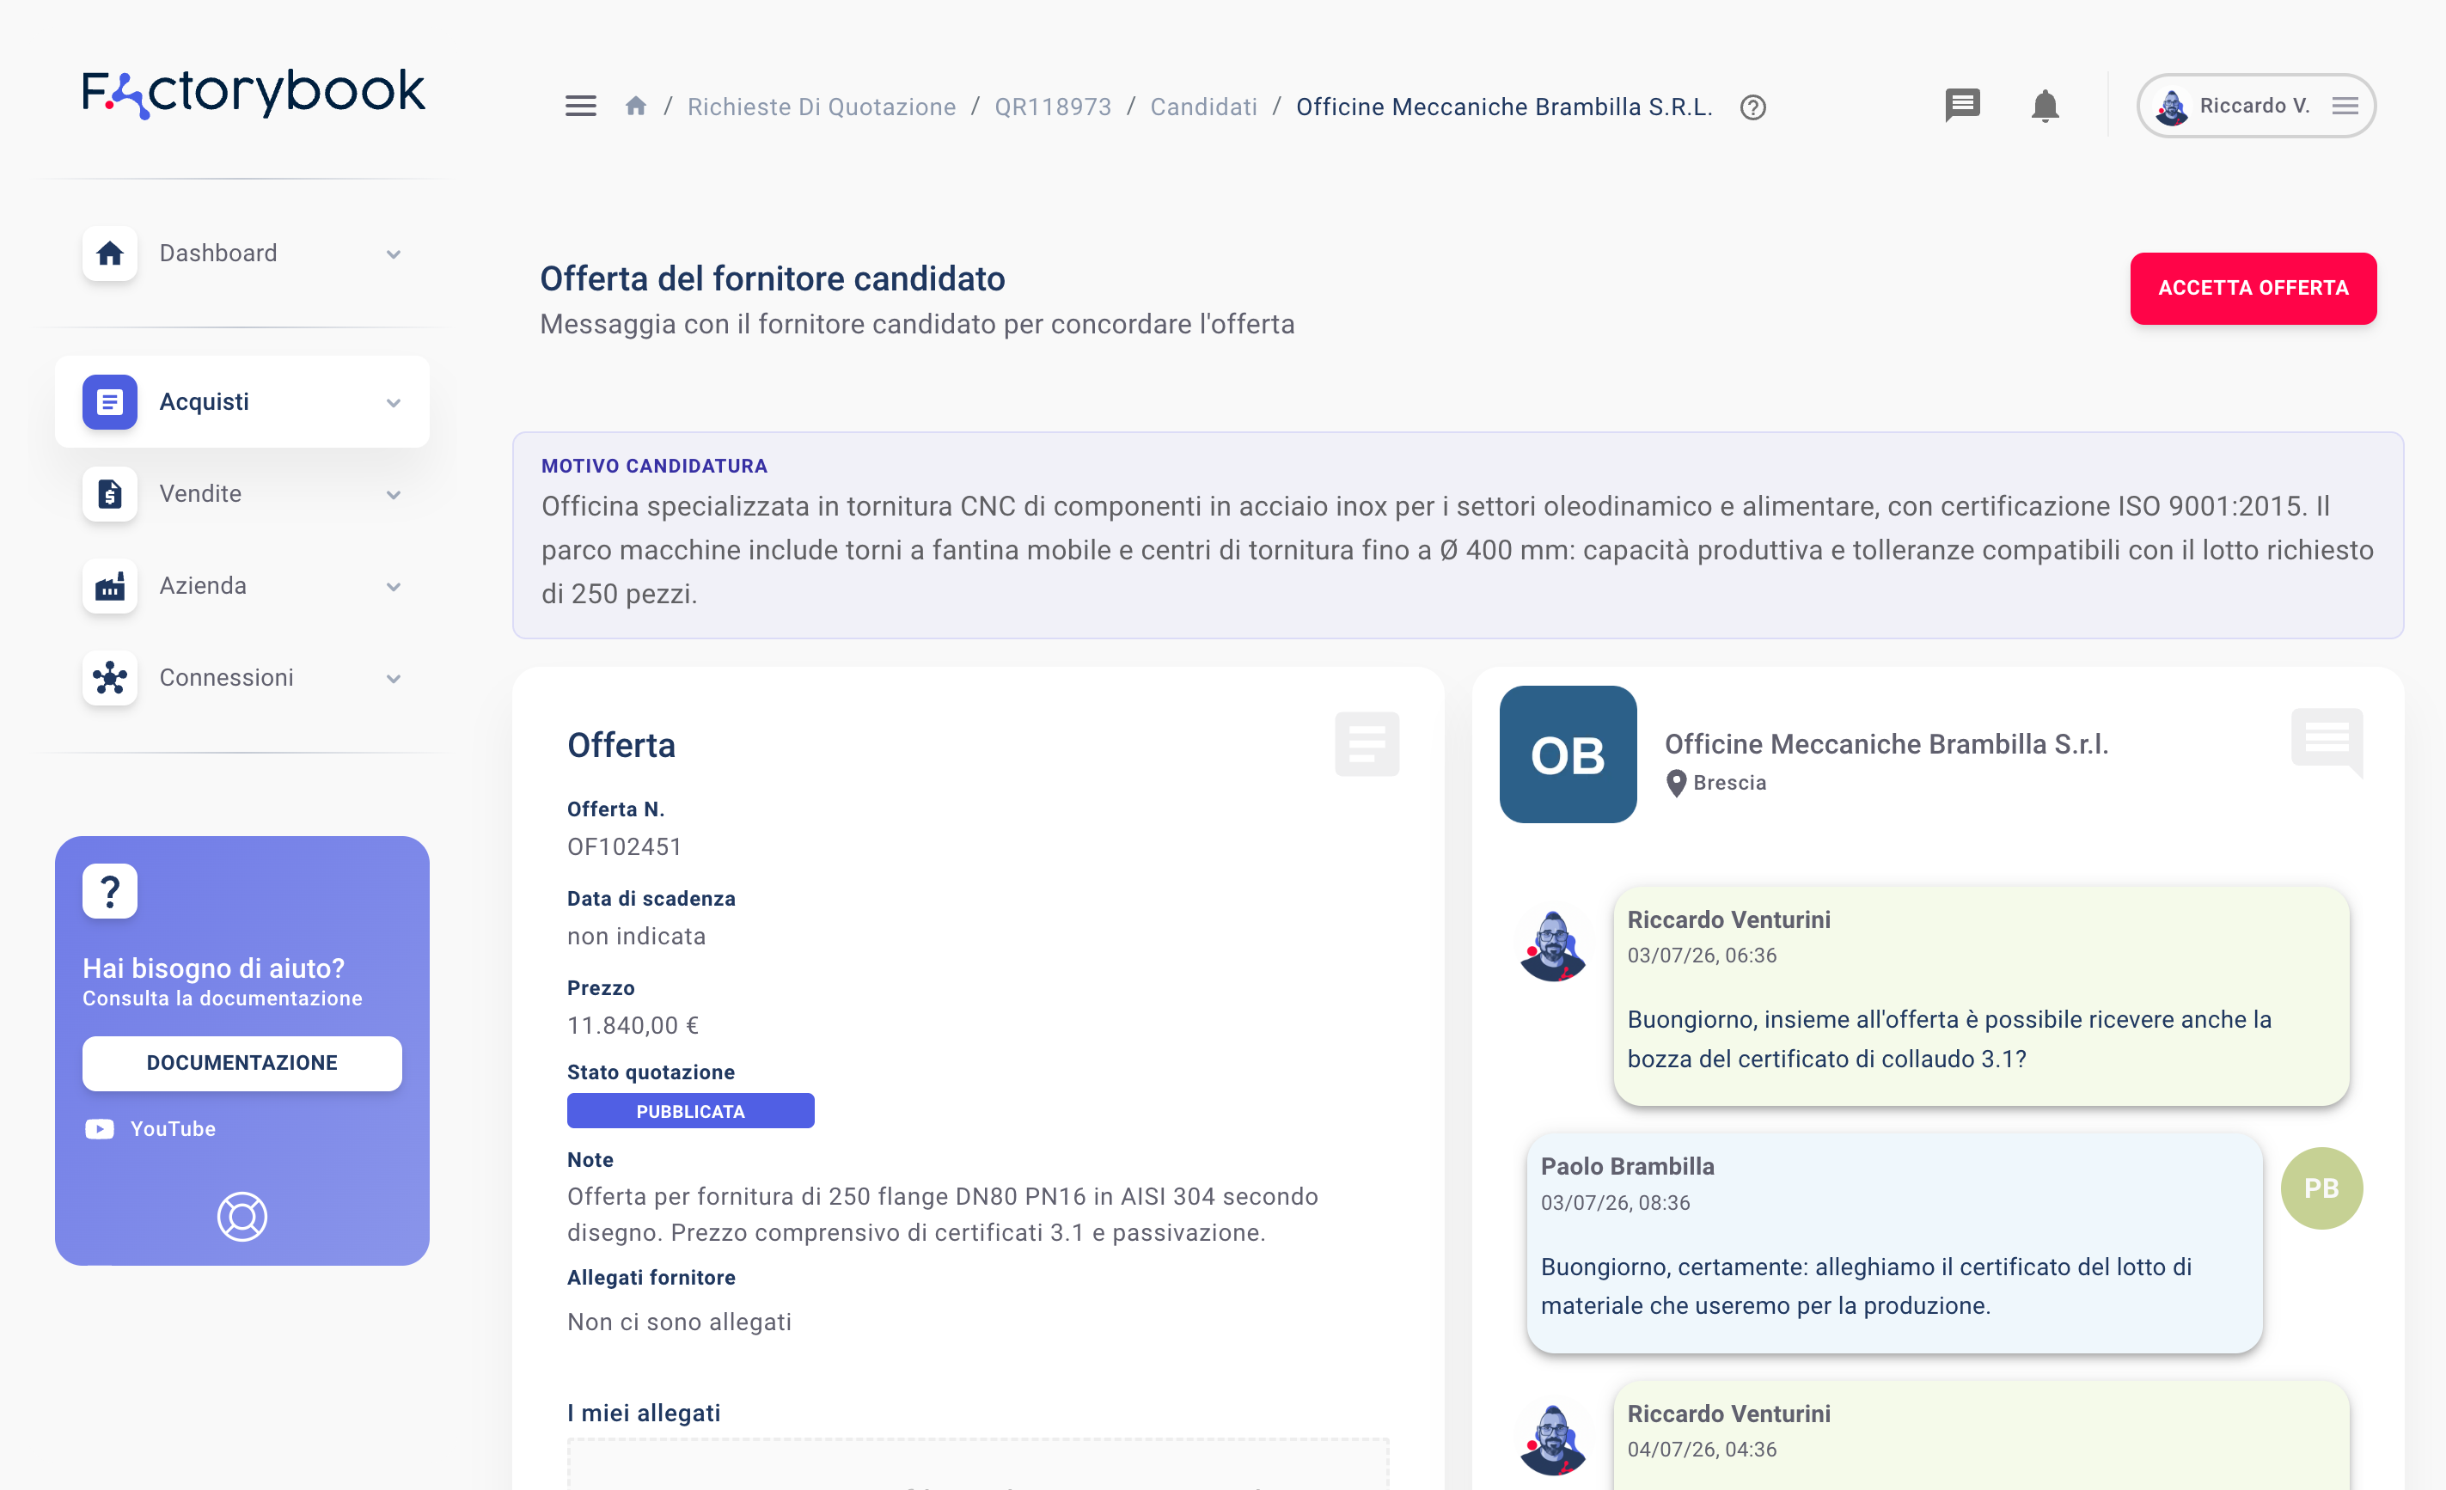Open the user menu lines icon

2345,107
